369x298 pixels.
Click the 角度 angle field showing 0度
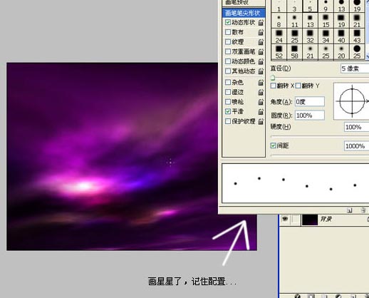tap(310, 102)
